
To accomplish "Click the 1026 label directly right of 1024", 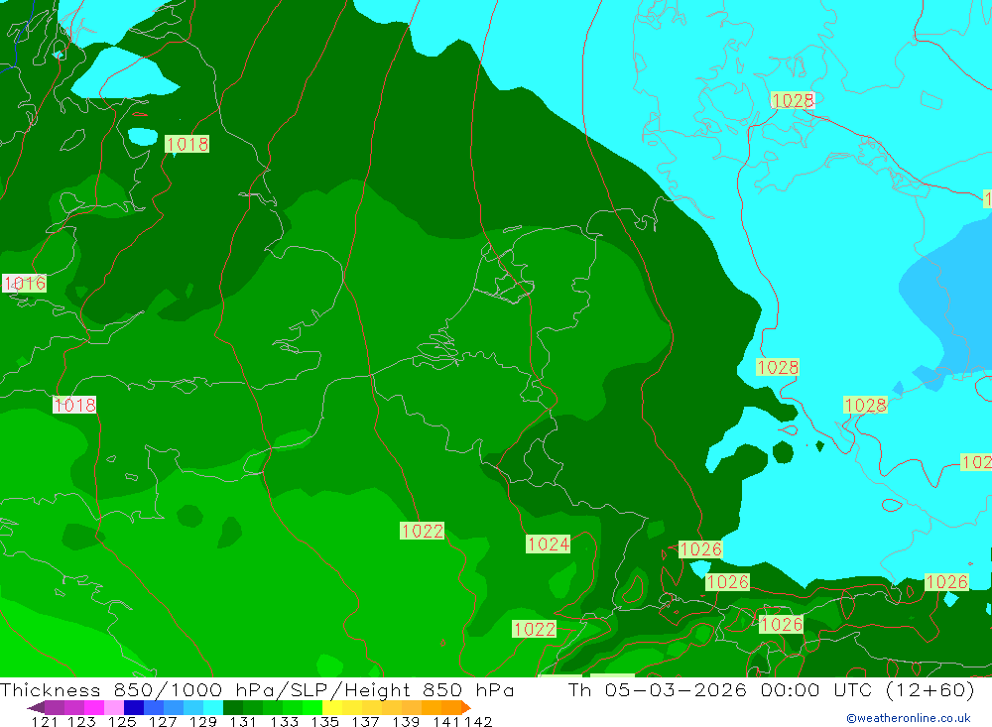I will [699, 549].
